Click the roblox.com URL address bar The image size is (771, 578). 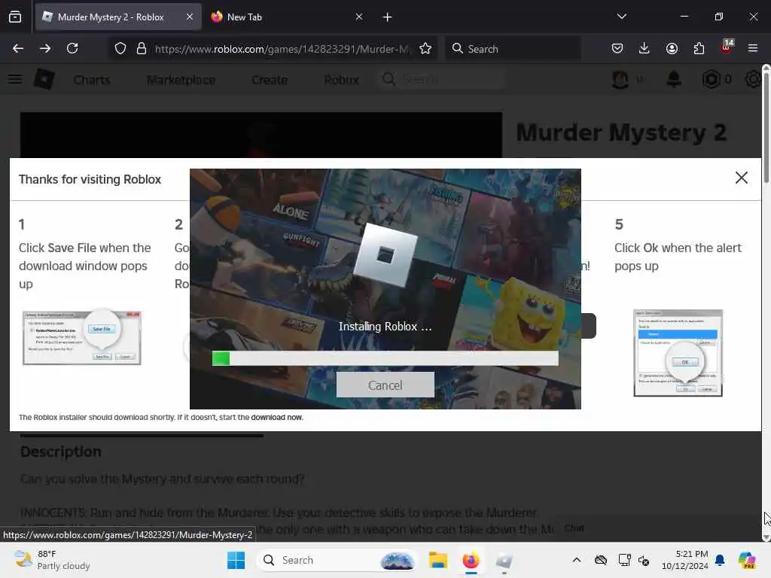282,49
